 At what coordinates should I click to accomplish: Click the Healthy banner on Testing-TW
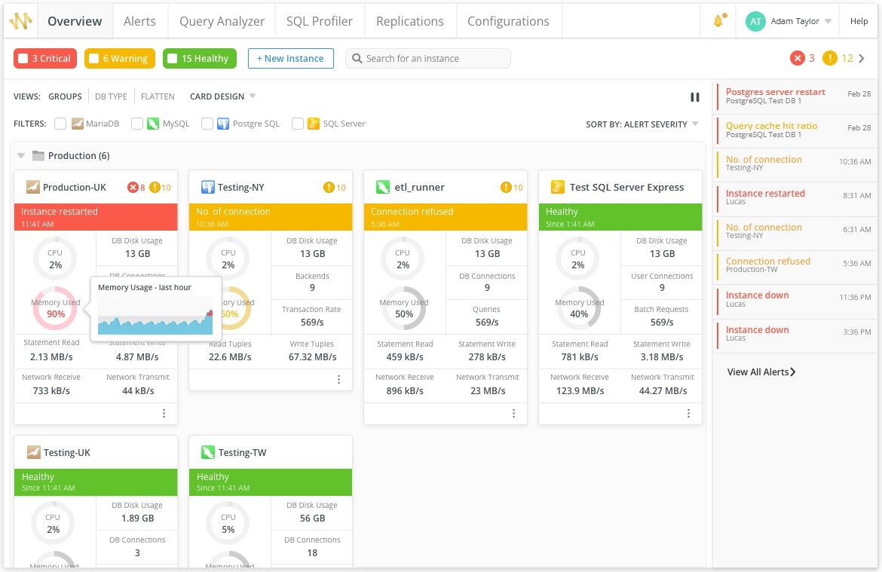[271, 482]
